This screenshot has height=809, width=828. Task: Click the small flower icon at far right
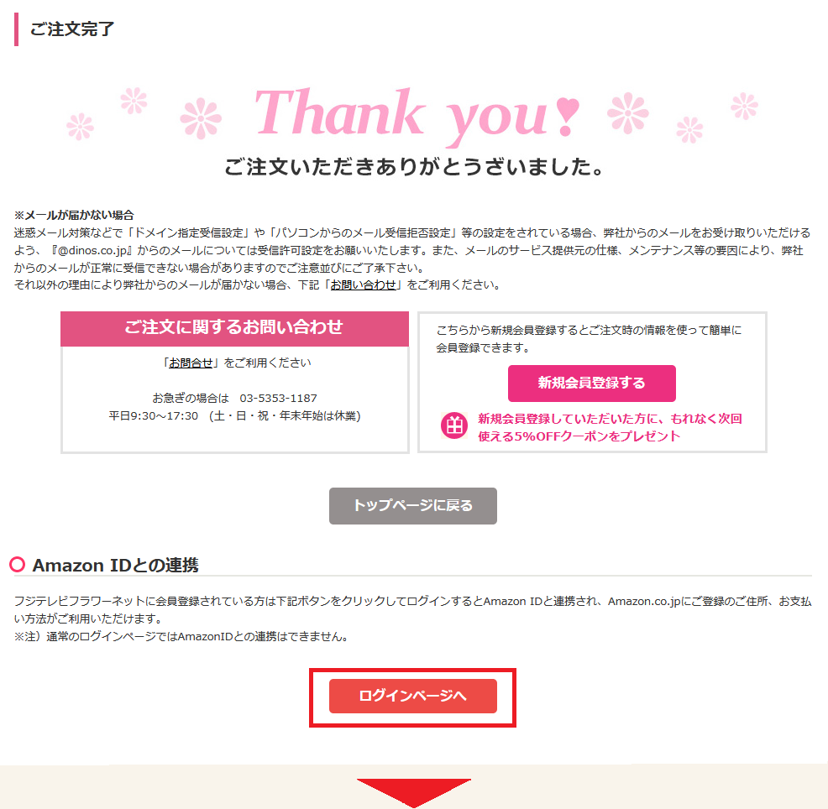[744, 106]
